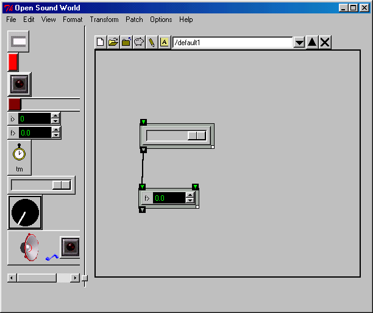Viewport: 373px width, 313px height.
Task: Click the save patch folder icon
Action: click(x=126, y=42)
